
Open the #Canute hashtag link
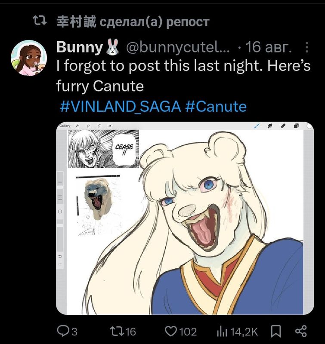216,106
